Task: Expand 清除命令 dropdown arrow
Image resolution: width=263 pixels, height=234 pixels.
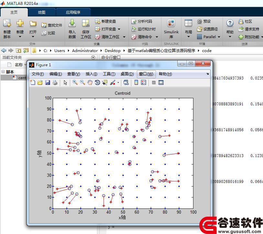Action: pos(157,37)
